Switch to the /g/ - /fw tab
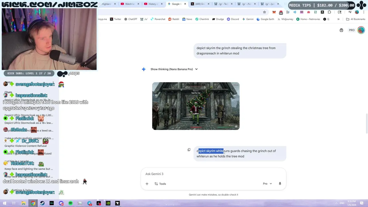This screenshot has height=207, width=368. click(246, 4)
